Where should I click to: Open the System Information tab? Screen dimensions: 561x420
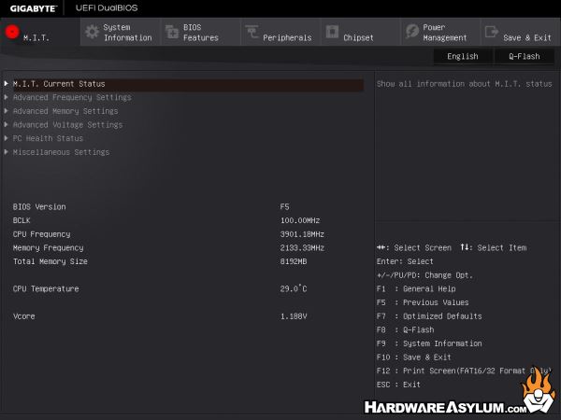pos(121,32)
